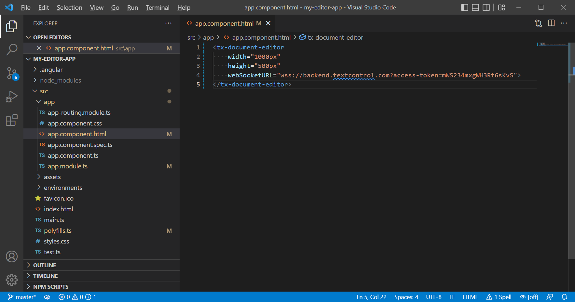The height and width of the screenshot is (302, 575).
Task: Change encoding via UTF-8 indicator
Action: coord(434,297)
